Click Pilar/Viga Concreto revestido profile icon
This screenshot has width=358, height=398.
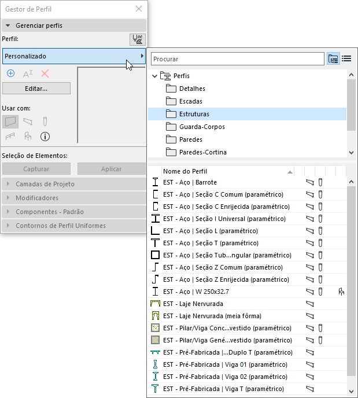(x=155, y=328)
